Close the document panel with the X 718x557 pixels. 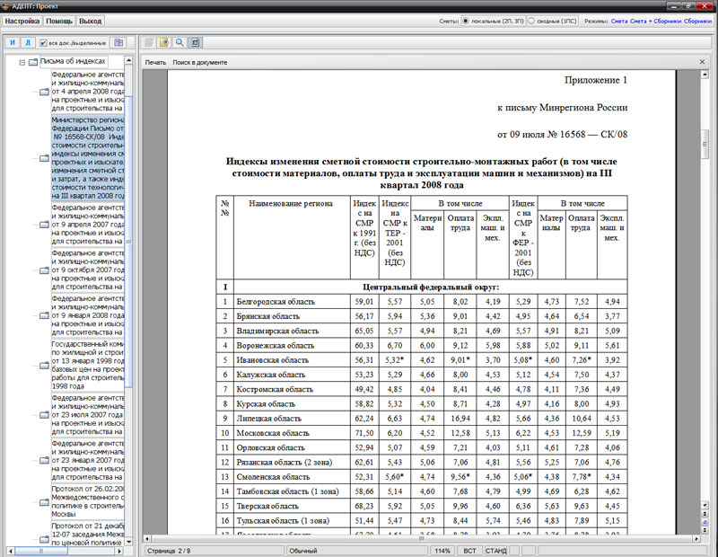[703, 62]
